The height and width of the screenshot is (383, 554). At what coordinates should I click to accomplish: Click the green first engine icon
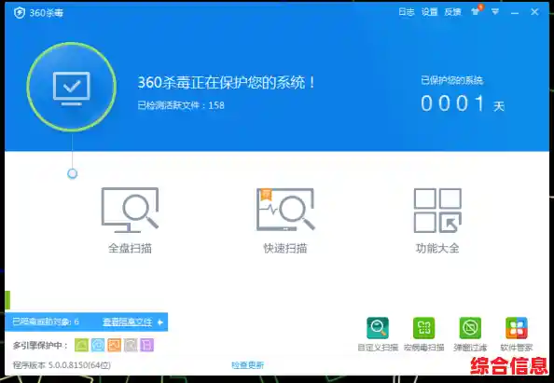pyautogui.click(x=82, y=345)
